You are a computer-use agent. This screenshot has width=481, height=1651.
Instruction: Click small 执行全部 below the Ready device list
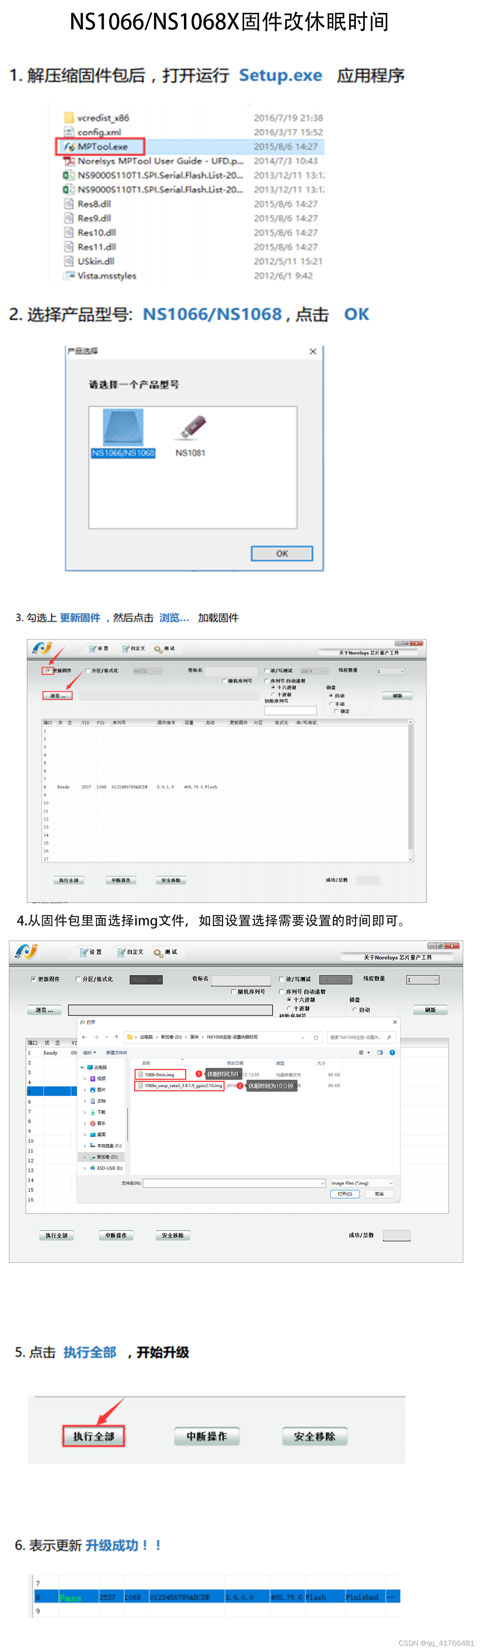tap(69, 880)
